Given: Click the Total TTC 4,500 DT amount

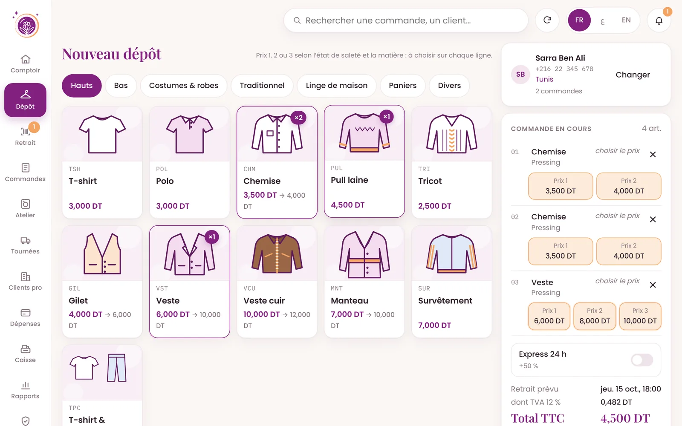Looking at the screenshot, I should [x=625, y=418].
